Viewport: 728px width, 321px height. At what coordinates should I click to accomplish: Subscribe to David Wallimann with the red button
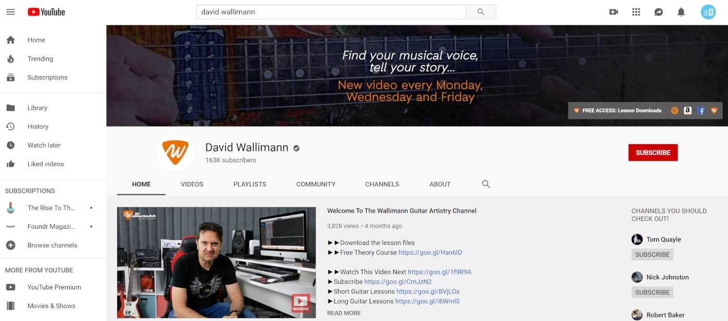point(653,152)
